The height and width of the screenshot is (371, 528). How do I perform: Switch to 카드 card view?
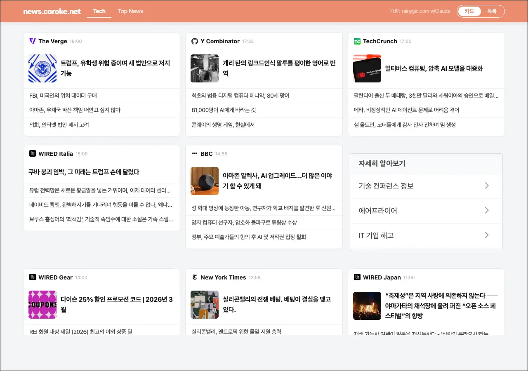click(469, 12)
